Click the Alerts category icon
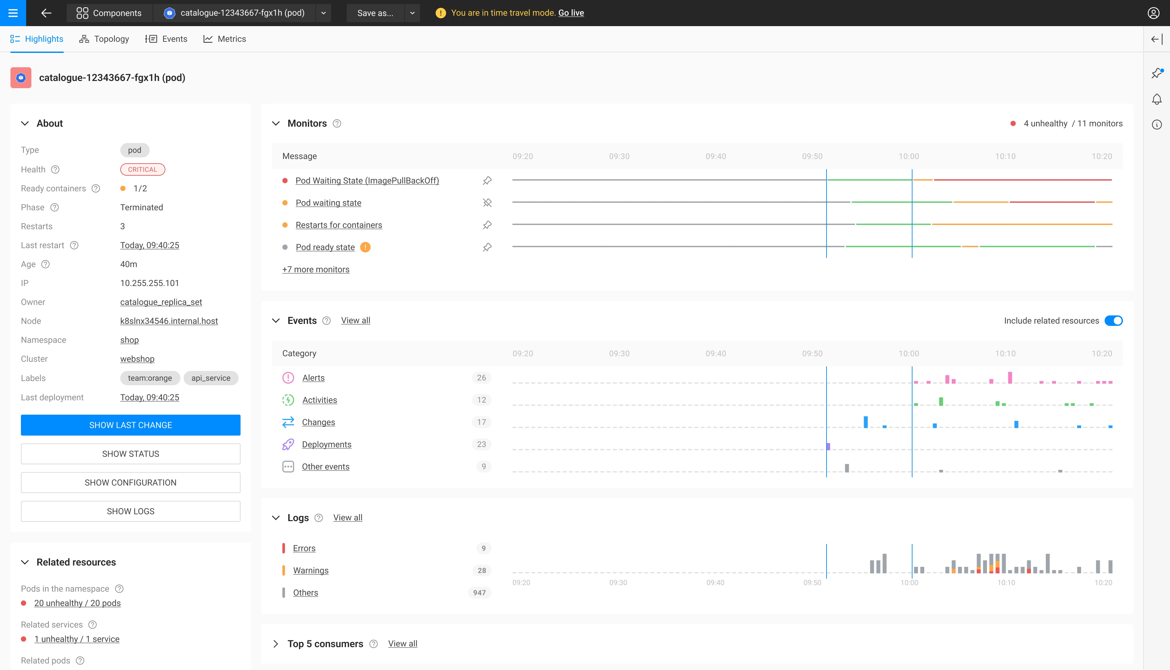Screen dimensions: 1170x670 tap(288, 378)
